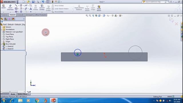Expand the Smart Dimension dropdown arrow

[x=10, y=12]
